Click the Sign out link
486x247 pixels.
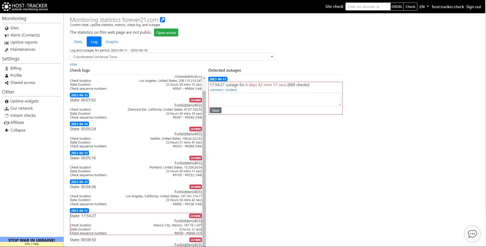point(474,7)
